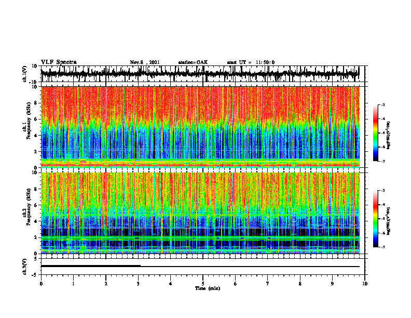Click the ch.2 color scale bar
The width and height of the screenshot is (411, 318).
(375, 219)
